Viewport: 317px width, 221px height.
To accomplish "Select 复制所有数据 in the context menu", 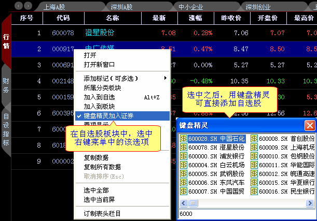I will [102, 167].
